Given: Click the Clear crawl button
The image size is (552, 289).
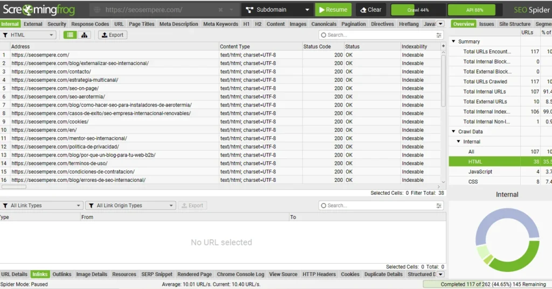Looking at the screenshot, I should [371, 10].
